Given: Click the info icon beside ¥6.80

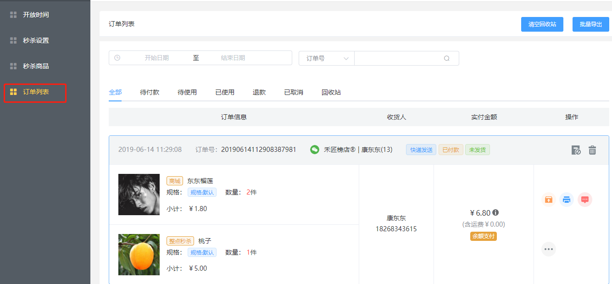Looking at the screenshot, I should click(x=495, y=213).
